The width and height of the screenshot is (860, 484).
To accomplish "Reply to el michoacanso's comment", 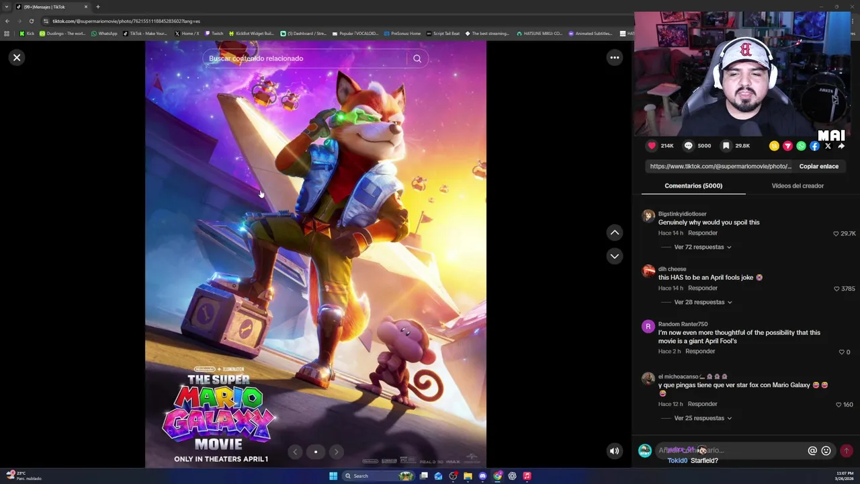I will [x=702, y=404].
